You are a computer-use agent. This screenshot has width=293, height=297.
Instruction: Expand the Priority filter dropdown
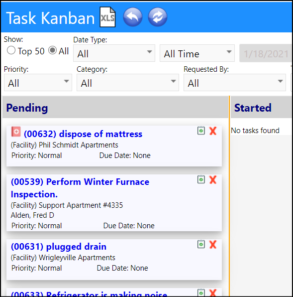[38, 83]
